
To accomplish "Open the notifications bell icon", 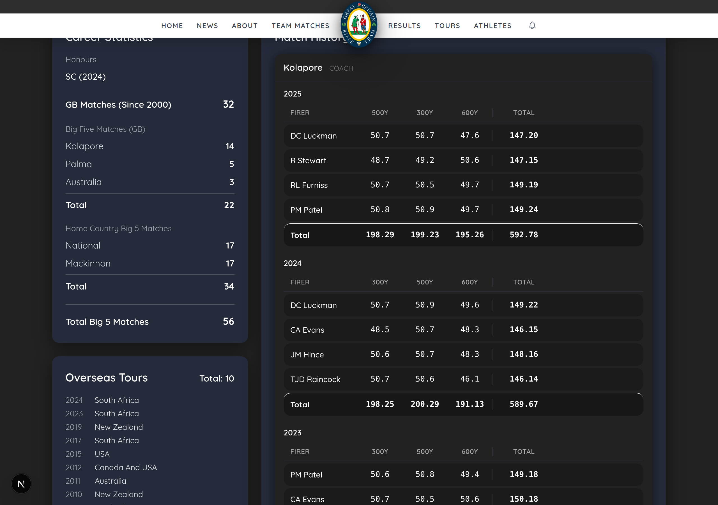I will tap(532, 25).
